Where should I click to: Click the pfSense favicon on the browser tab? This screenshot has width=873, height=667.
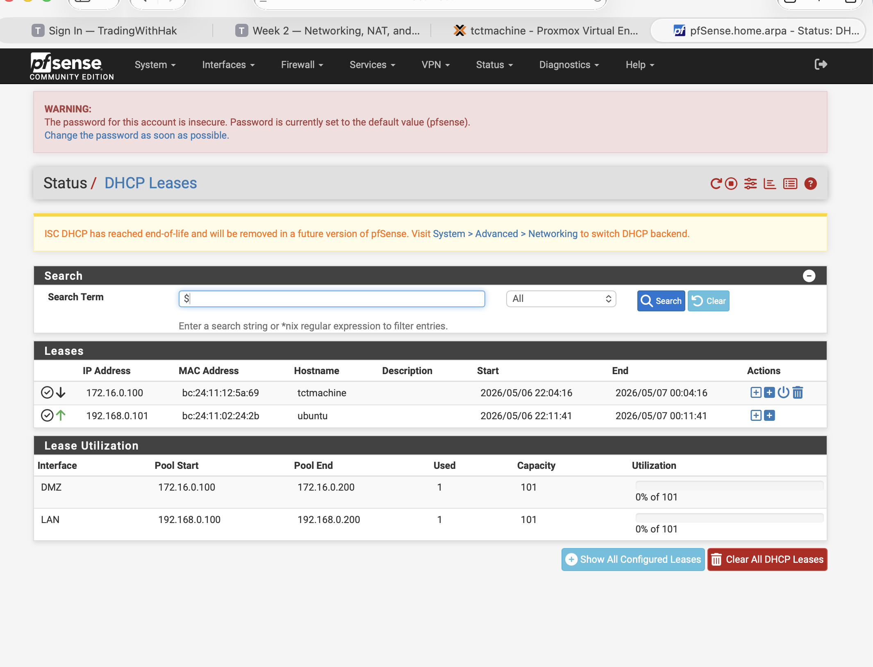679,30
